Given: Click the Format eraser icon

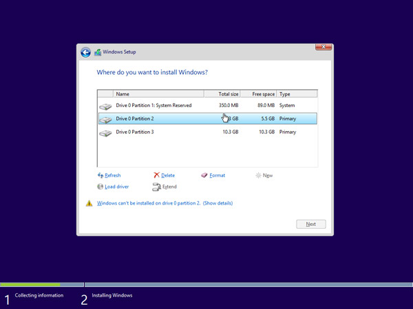Looking at the screenshot, I should pos(204,176).
